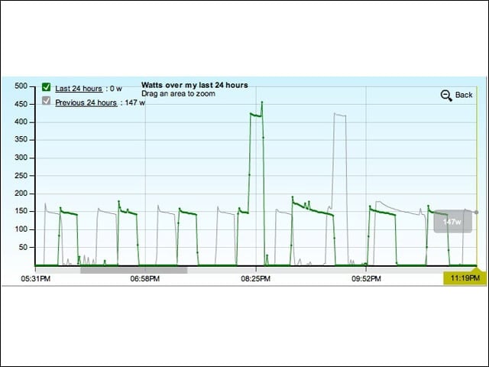
Task: Open the Last 24 hours link
Action: click(79, 89)
